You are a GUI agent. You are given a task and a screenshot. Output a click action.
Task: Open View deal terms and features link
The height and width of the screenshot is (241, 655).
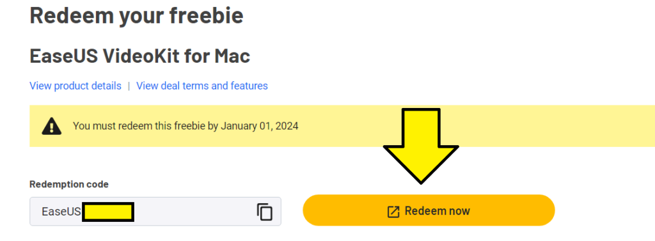[202, 86]
